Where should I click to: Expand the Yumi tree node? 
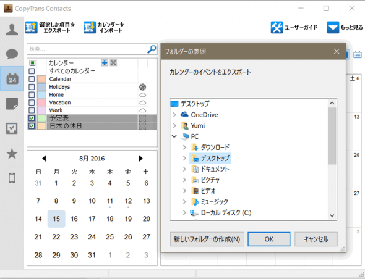[174, 126]
